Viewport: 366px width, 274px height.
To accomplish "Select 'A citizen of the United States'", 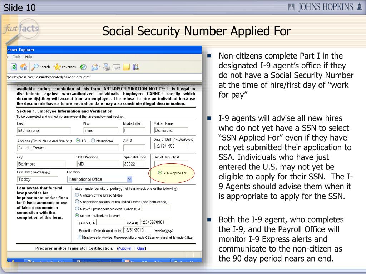I will tap(77, 195).
